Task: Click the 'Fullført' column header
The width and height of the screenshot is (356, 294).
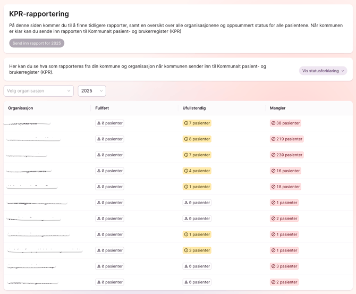Action: pyautogui.click(x=102, y=108)
